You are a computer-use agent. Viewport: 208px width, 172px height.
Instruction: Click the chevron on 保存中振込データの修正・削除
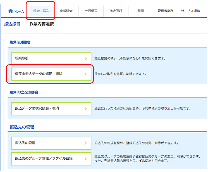click(86, 74)
